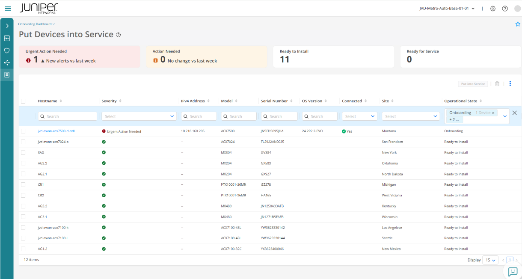The width and height of the screenshot is (522, 279).
Task: Click the Hostname search field
Action: pos(68,116)
